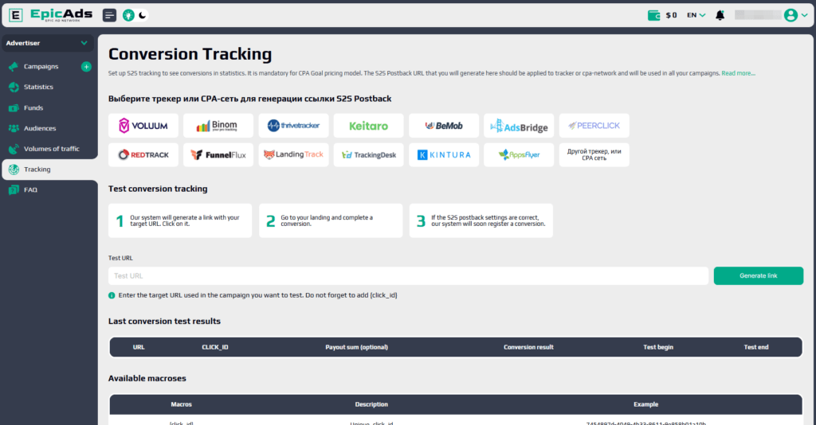The image size is (816, 425).
Task: Select the PeerClick tracker
Action: coord(594,126)
